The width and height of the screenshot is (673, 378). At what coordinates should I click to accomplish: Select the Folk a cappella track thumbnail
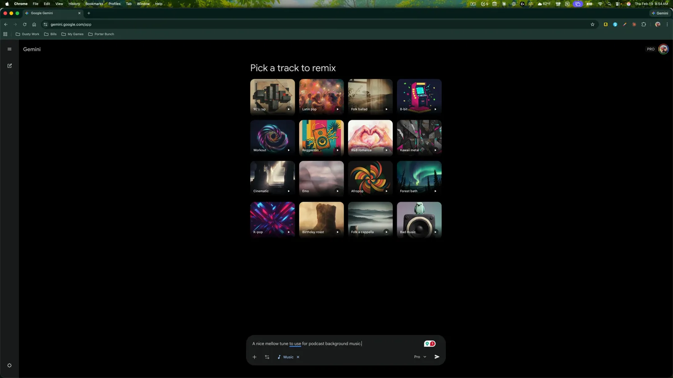click(x=370, y=220)
